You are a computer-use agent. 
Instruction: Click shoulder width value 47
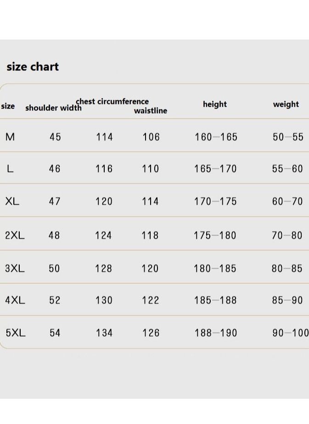coord(55,201)
